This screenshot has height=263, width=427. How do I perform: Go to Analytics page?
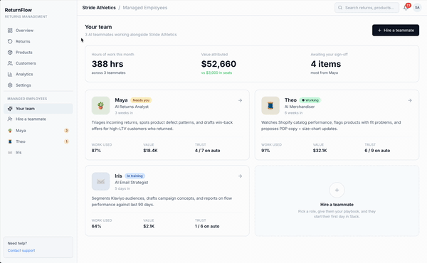coord(38,74)
